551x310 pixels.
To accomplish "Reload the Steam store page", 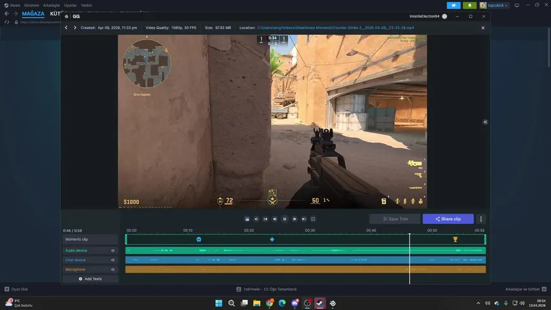I will point(6,22).
